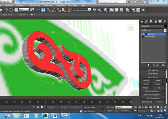Open Extrude settings box
168x119 pixels.
(x=152, y=81)
